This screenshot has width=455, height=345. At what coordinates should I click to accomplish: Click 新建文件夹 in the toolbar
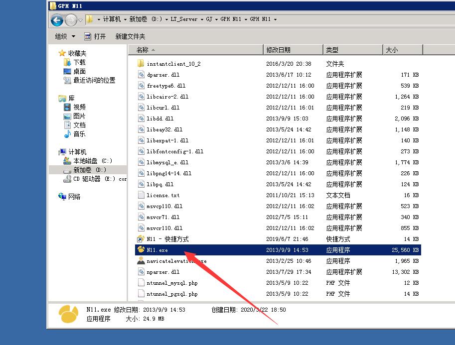[130, 36]
